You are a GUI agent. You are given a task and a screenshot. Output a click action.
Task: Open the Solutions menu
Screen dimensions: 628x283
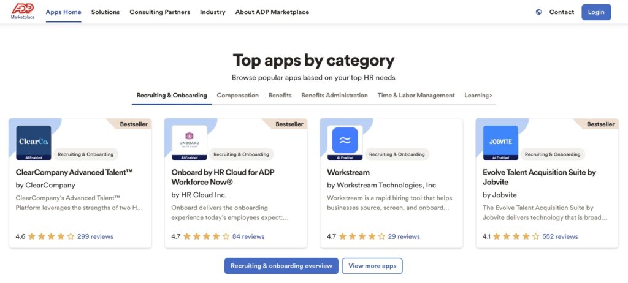click(x=105, y=12)
